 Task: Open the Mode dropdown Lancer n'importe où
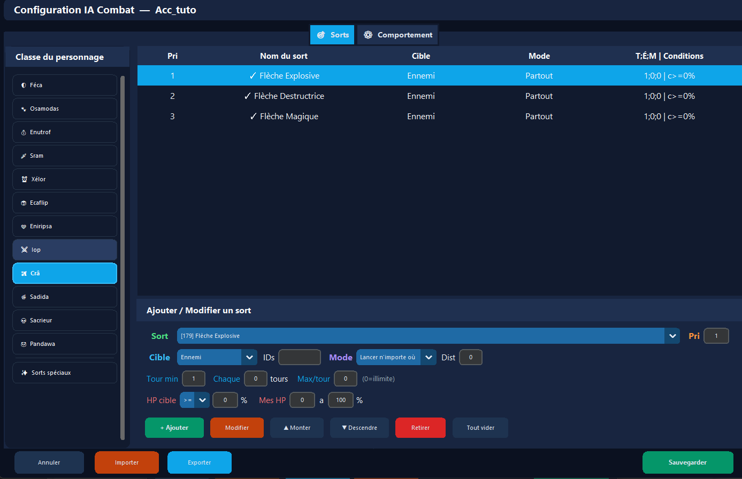pos(396,357)
